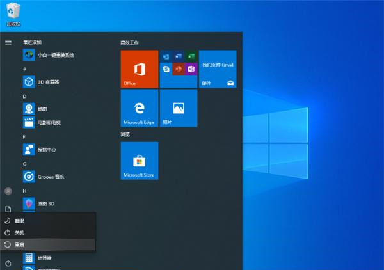Open the Office tile
The width and height of the screenshot is (384, 270).
pyautogui.click(x=140, y=69)
